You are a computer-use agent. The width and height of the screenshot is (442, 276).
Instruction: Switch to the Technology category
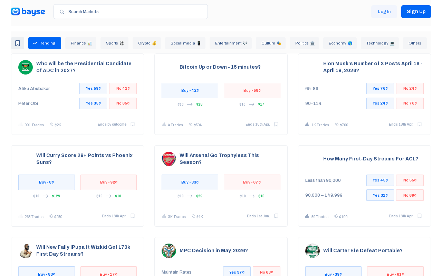(x=380, y=43)
